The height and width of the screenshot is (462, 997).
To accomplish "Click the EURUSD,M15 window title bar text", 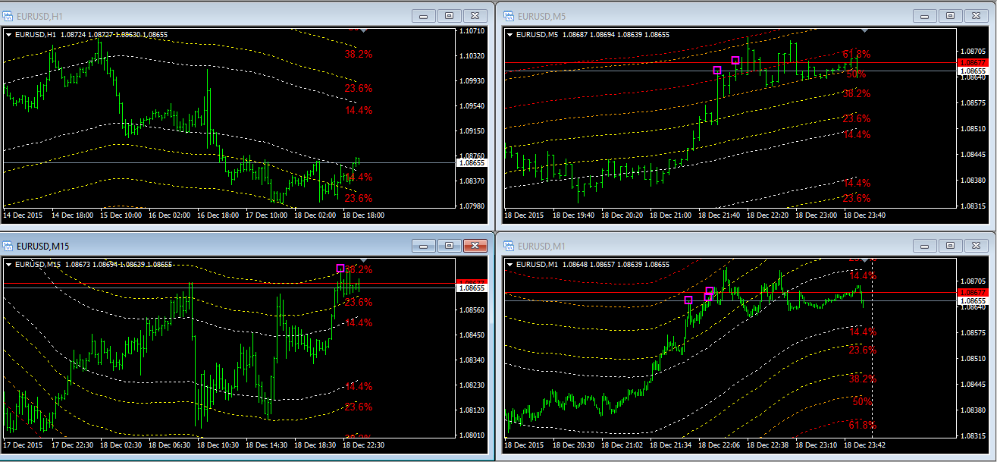I will tap(43, 246).
